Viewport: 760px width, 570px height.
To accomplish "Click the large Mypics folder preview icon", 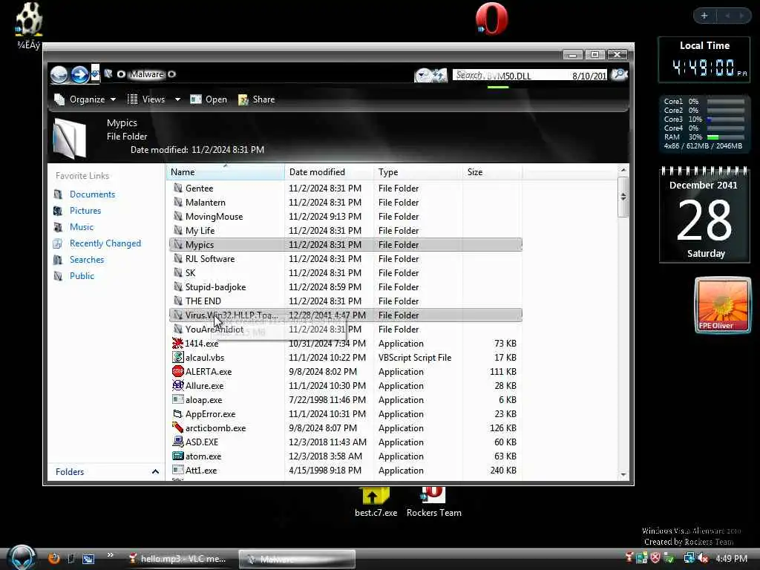I will click(x=70, y=139).
